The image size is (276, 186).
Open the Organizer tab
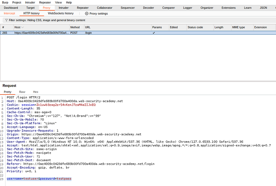[207, 8]
